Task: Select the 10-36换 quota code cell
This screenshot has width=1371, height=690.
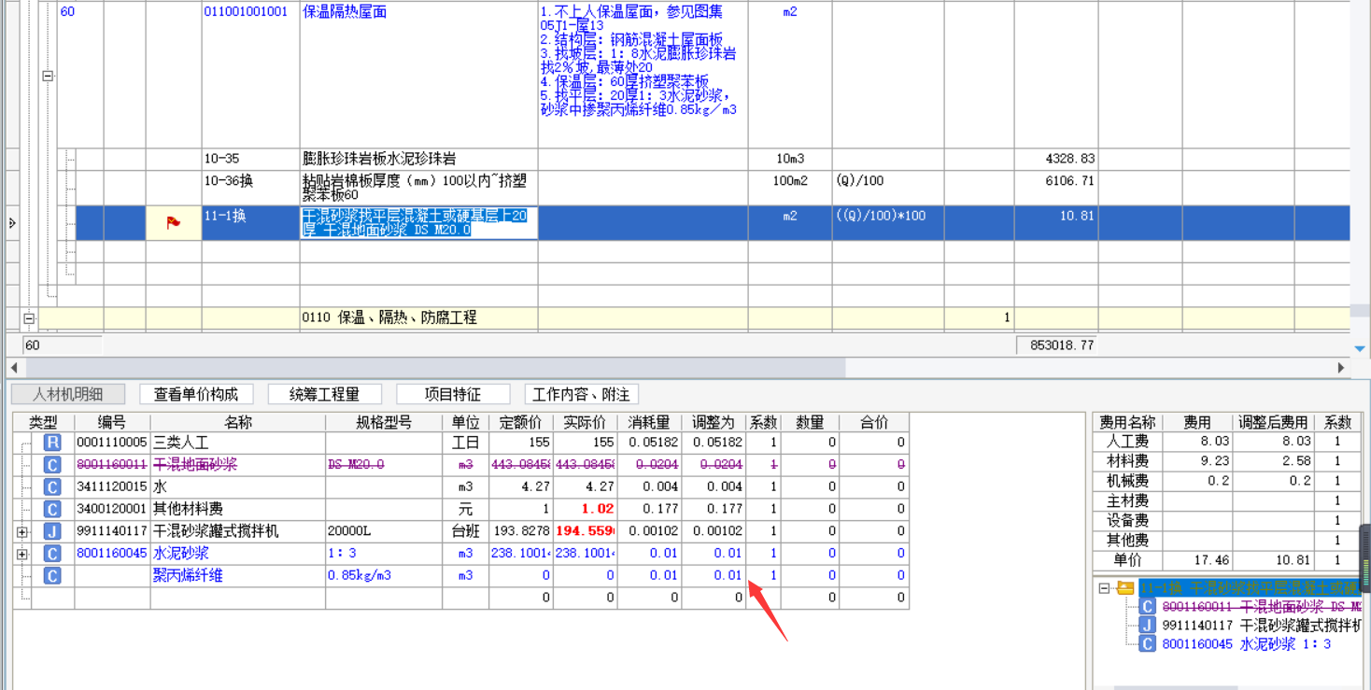Action: point(250,188)
